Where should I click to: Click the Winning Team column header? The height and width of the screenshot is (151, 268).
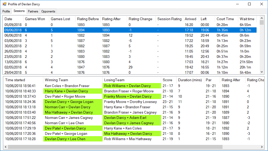coord(73,80)
